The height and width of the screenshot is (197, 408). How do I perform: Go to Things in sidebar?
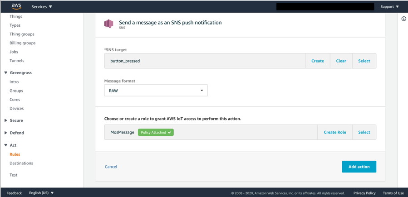[x=16, y=17]
